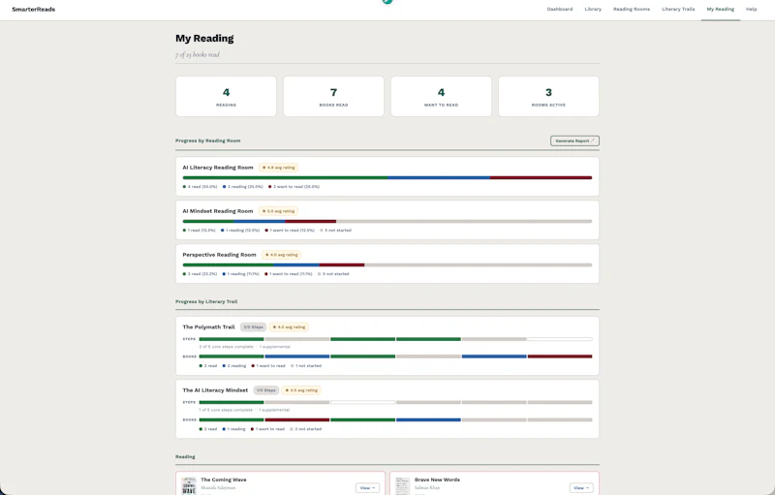
Task: Click The Coming Wave book title
Action: tap(224, 480)
